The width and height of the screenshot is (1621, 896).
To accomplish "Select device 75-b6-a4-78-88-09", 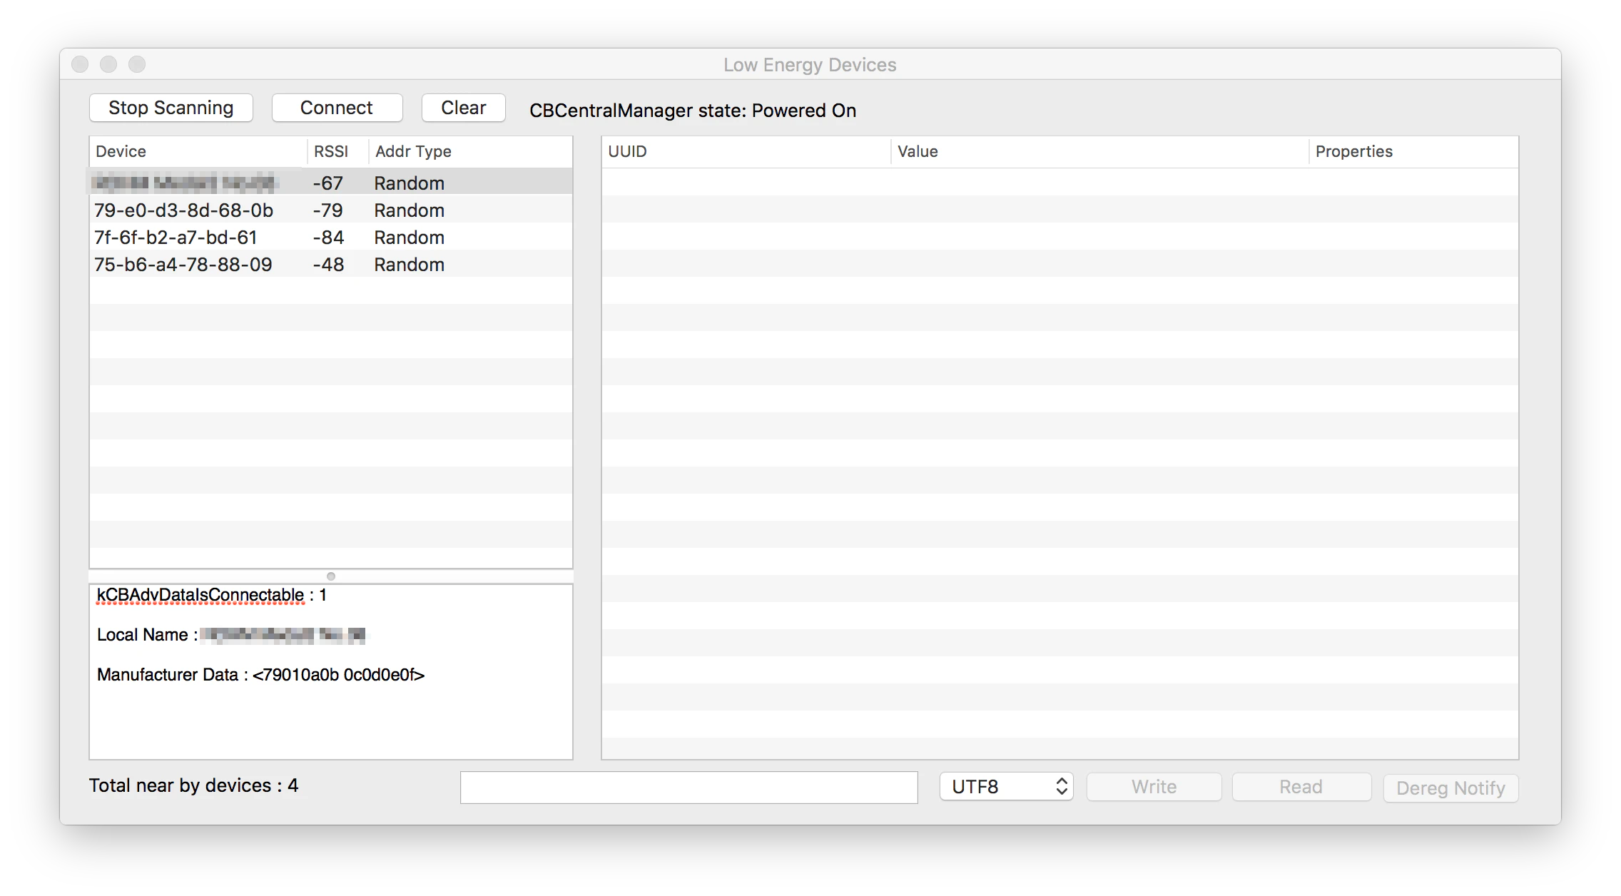I will (x=331, y=265).
